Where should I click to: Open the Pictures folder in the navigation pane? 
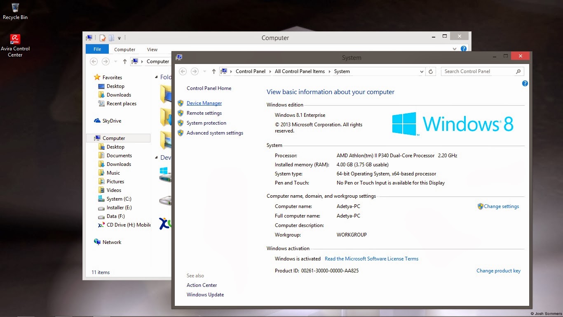115,181
